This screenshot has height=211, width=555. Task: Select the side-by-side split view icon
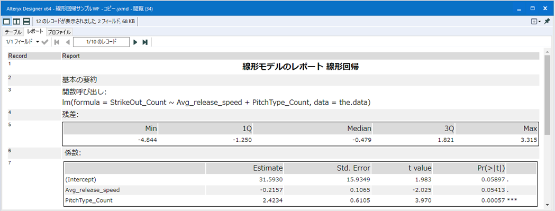tap(16, 21)
